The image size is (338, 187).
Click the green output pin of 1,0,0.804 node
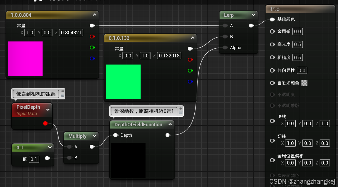tap(92, 48)
